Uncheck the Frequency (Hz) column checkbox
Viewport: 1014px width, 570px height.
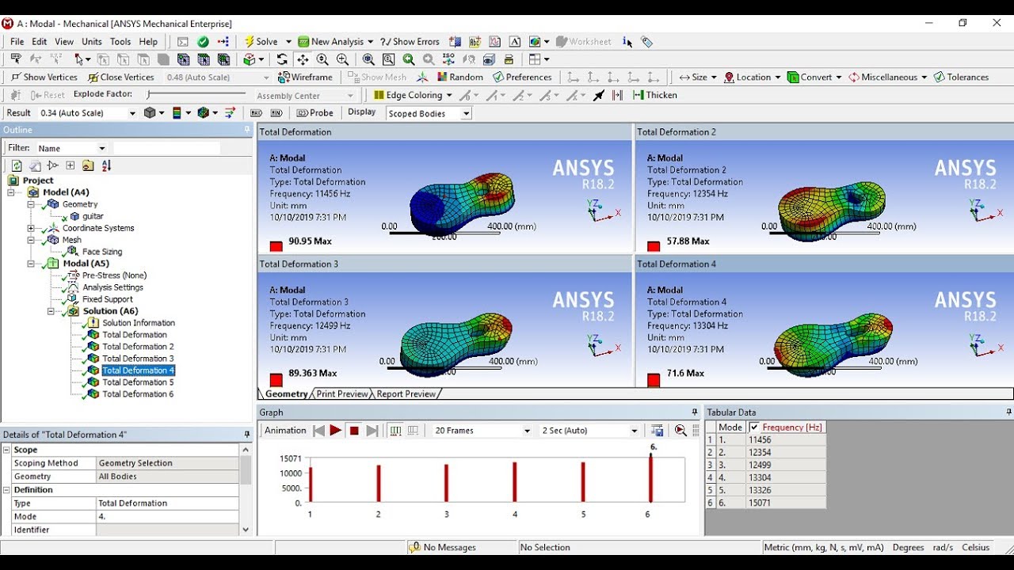point(754,427)
